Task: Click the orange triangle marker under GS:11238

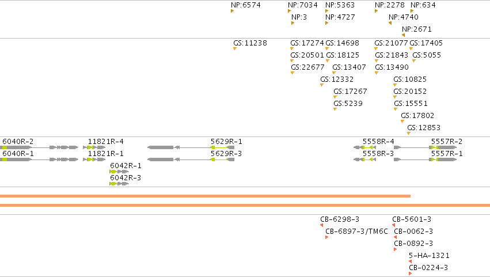Action: tap(235, 48)
